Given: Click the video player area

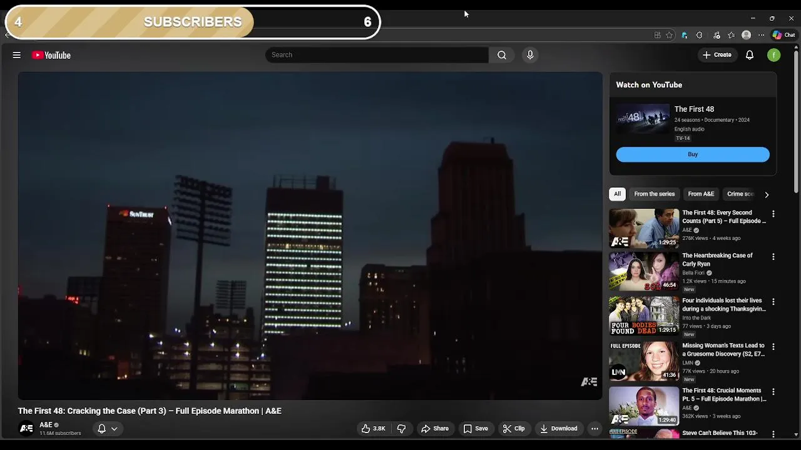Looking at the screenshot, I should pyautogui.click(x=310, y=236).
